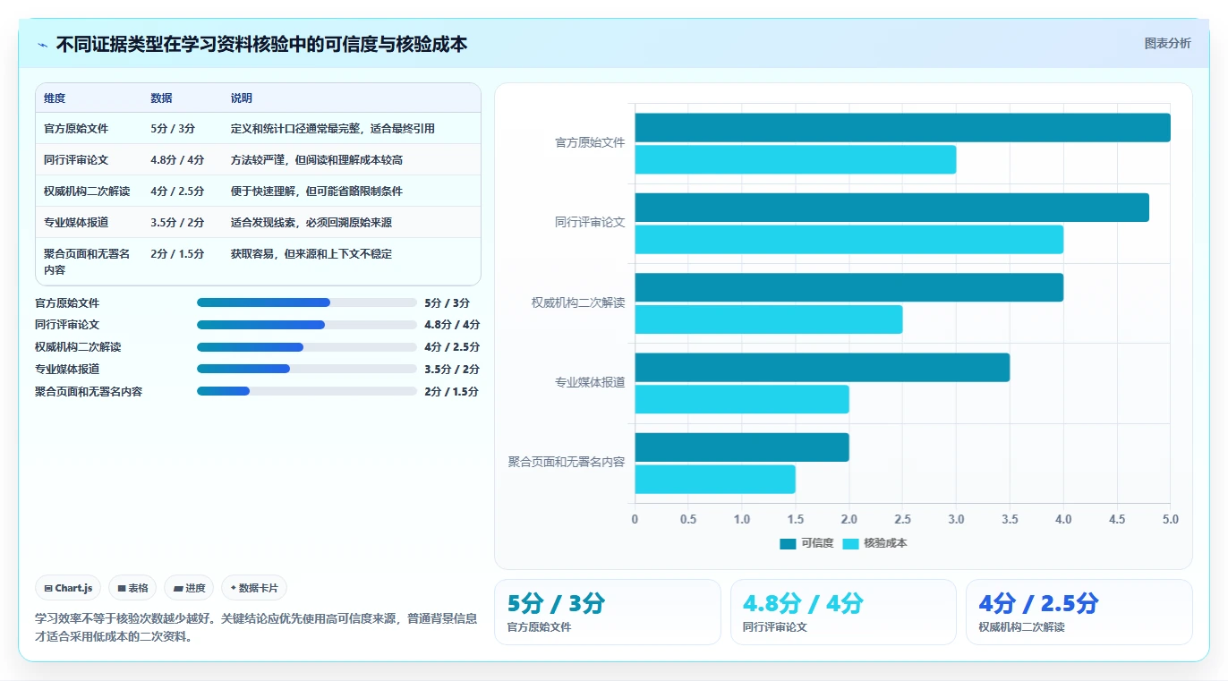Click description 便于快速理解,但可能省略限制条件
The image size is (1228, 681).
tap(317, 192)
